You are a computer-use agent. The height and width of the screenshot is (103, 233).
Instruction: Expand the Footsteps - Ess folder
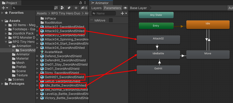pyautogui.click(x=6, y=29)
